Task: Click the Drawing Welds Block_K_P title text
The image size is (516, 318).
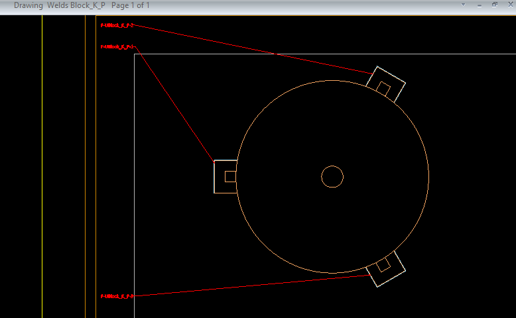Action: point(59,5)
